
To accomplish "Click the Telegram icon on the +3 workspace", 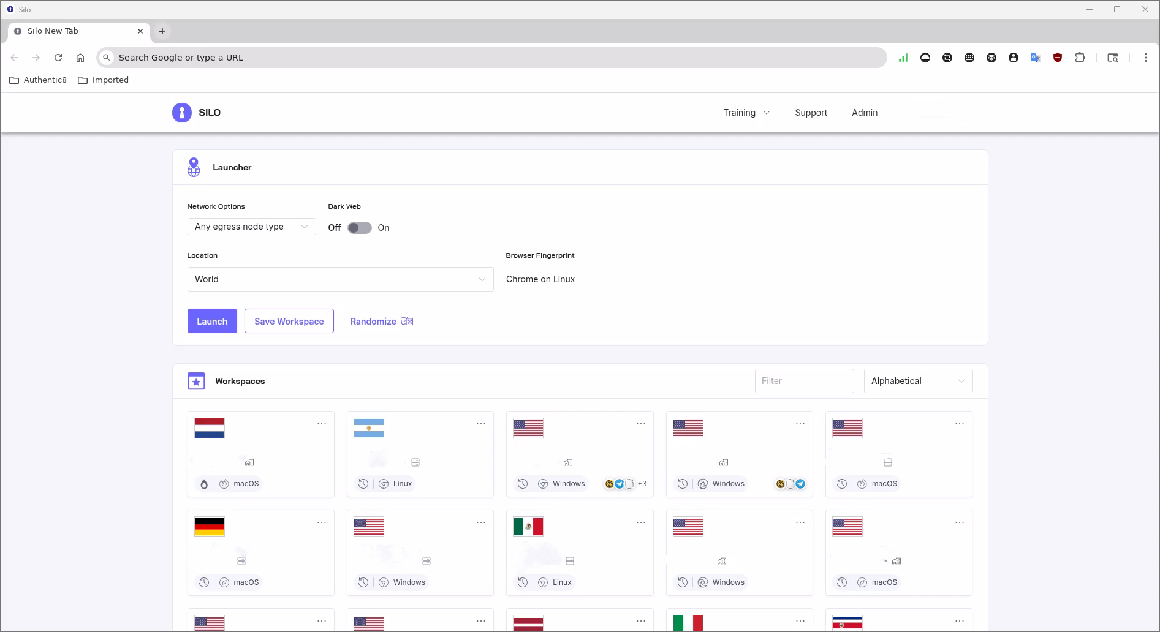I will pyautogui.click(x=620, y=484).
